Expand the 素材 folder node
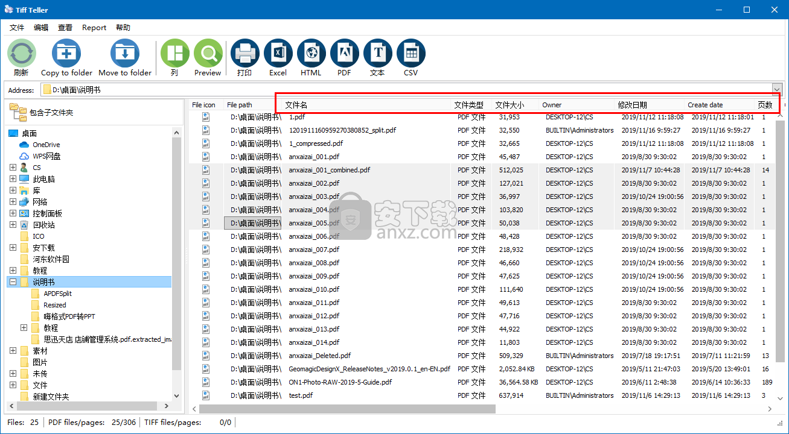The height and width of the screenshot is (434, 789). click(13, 351)
